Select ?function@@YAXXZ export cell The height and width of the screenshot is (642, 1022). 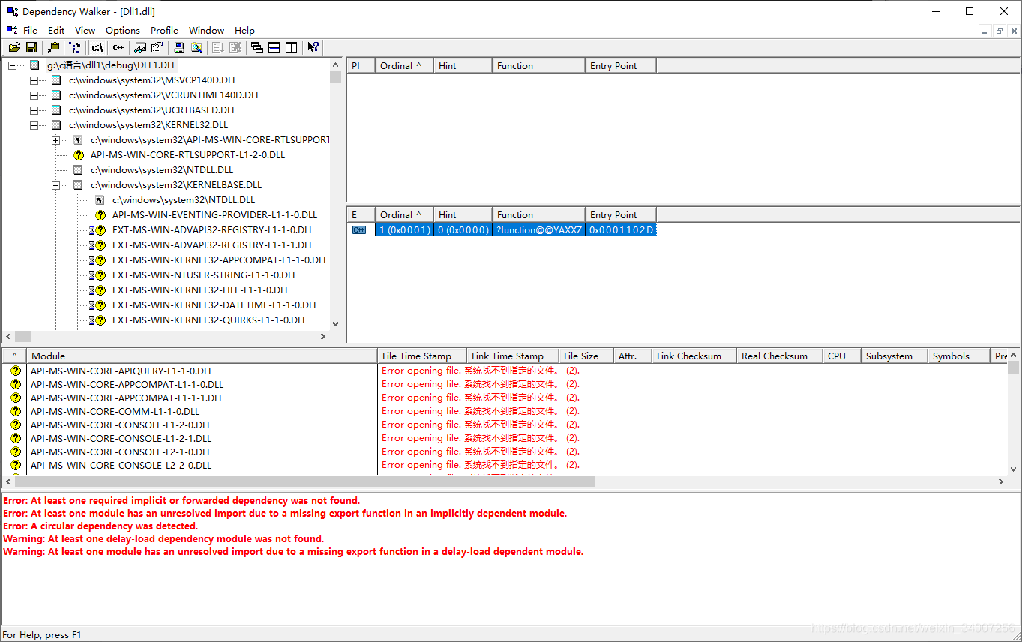tap(538, 230)
